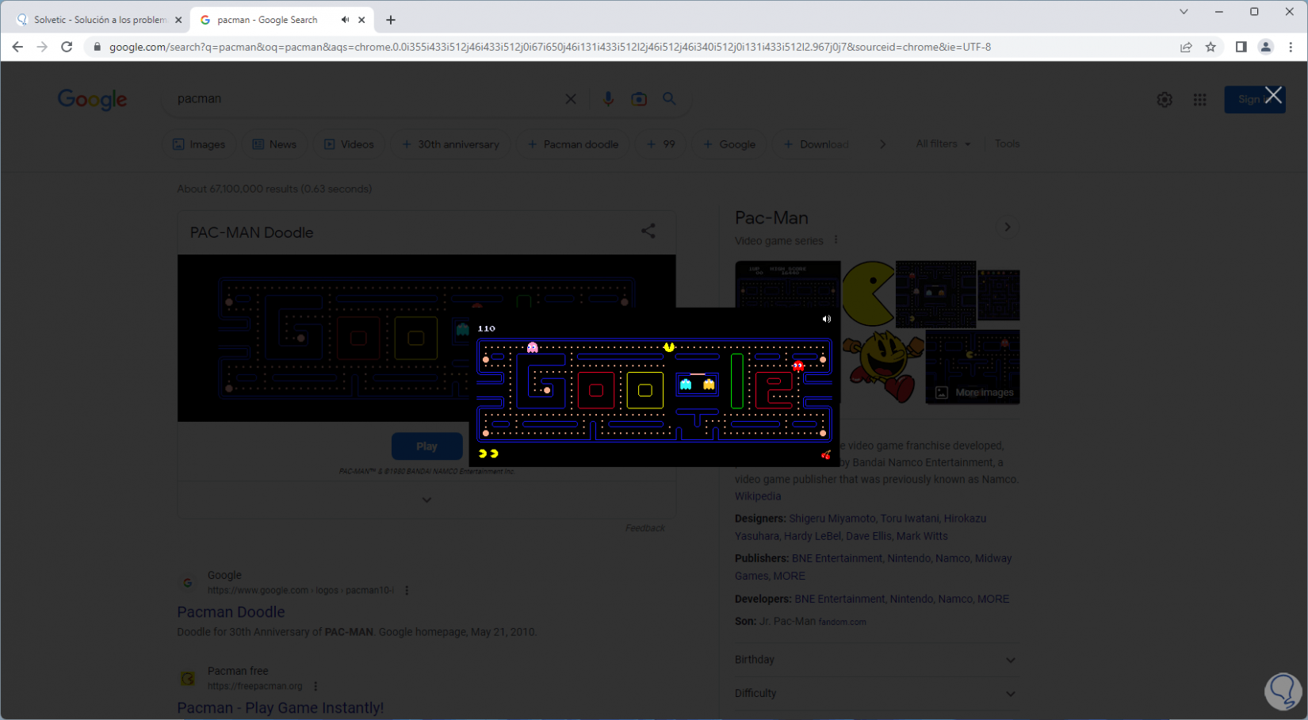
Task: Open the Pac-Man arcade screenshot thumbnail
Action: [788, 284]
